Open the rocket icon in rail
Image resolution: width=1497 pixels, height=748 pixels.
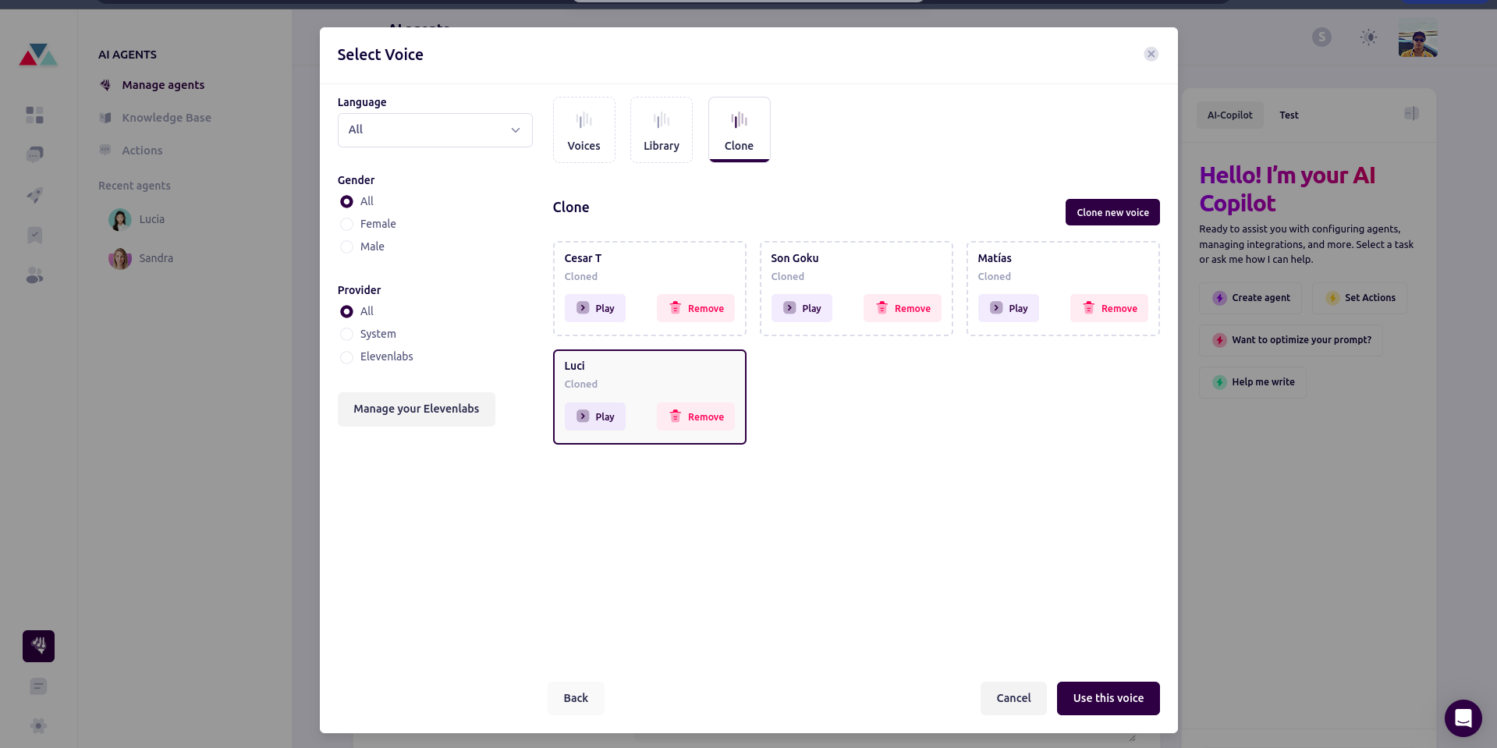(34, 195)
